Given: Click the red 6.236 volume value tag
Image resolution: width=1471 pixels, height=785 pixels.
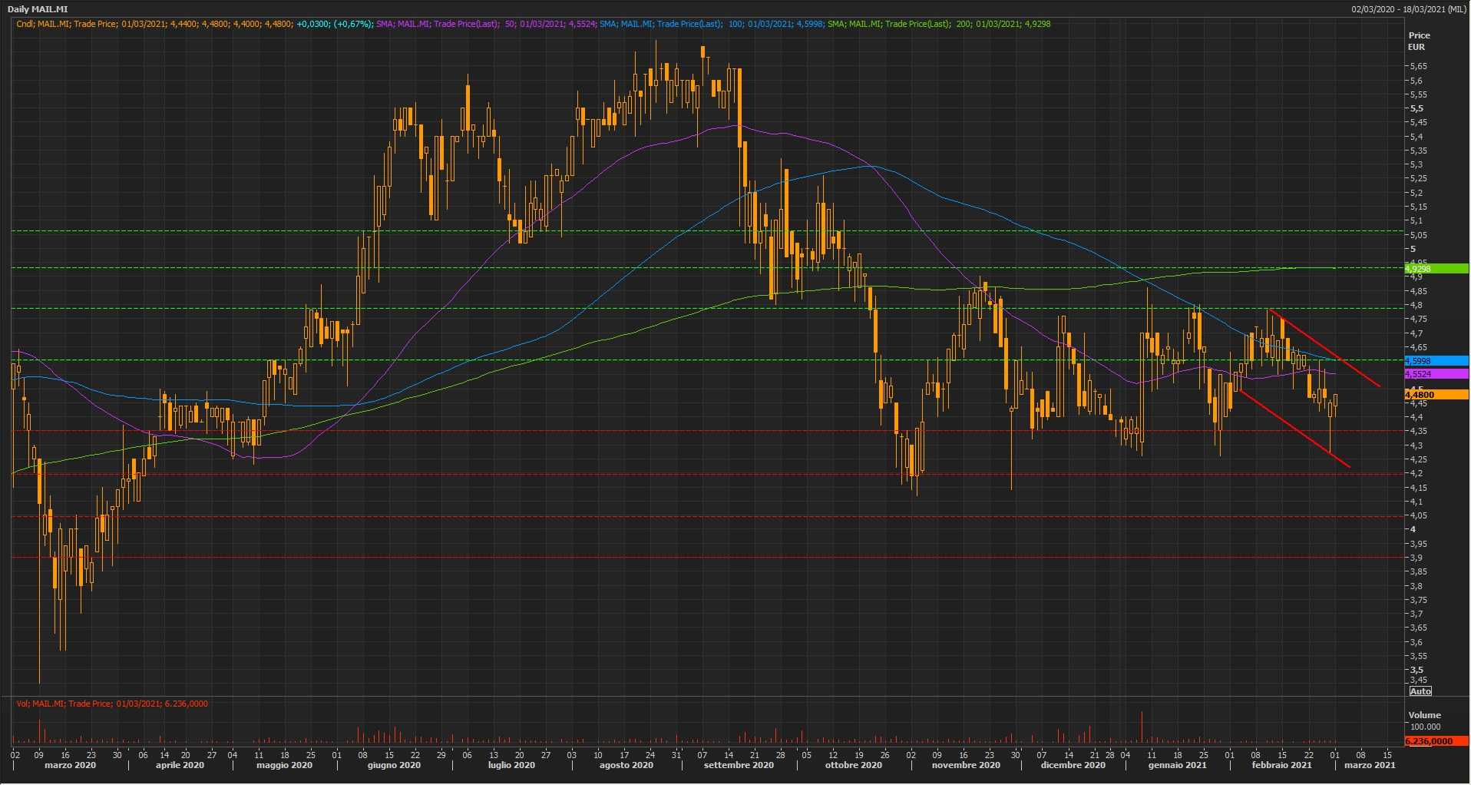Looking at the screenshot, I should tap(1436, 741).
